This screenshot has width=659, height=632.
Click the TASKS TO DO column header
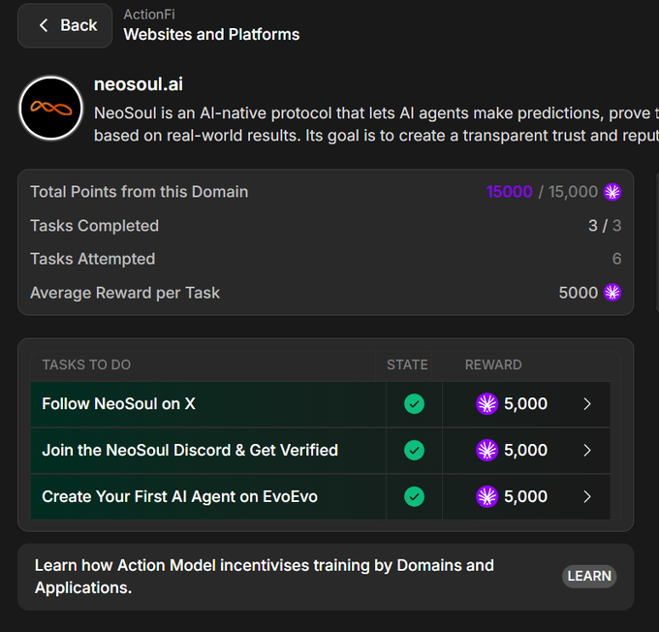click(x=86, y=364)
